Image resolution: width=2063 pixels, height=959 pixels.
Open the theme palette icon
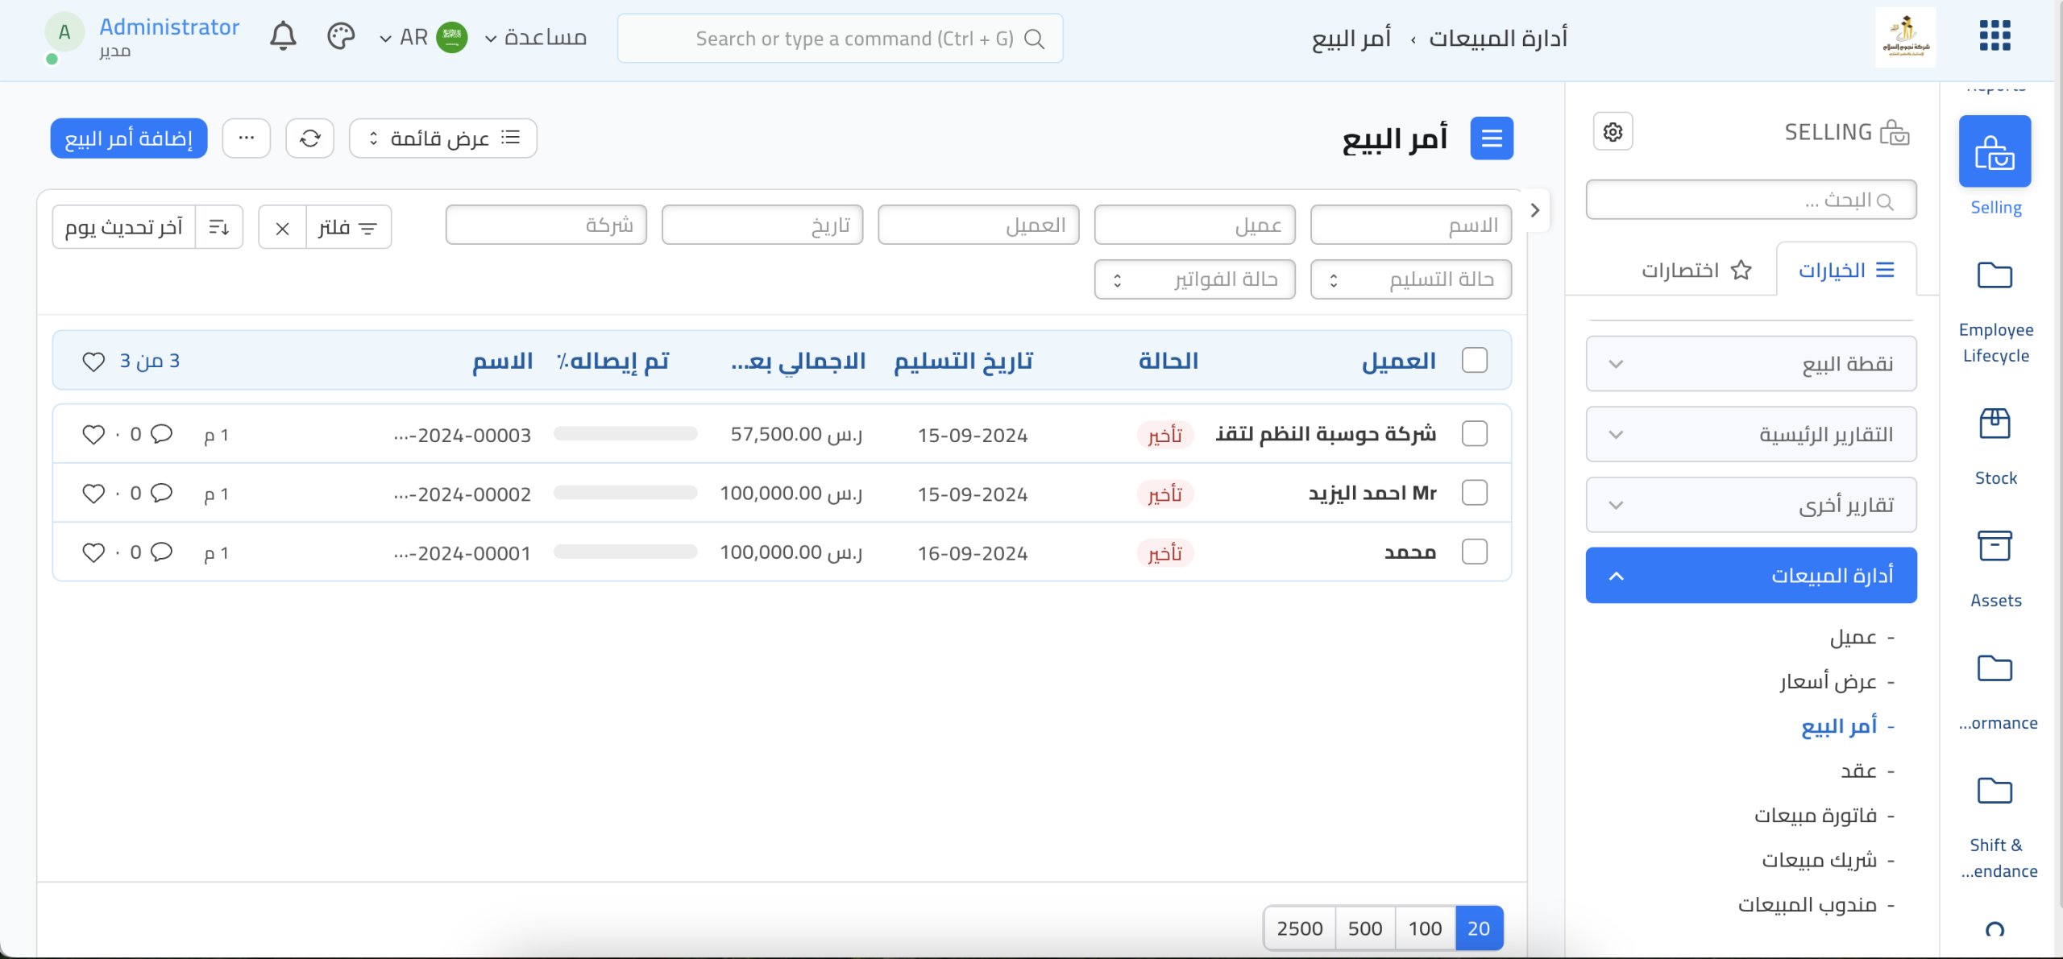[x=341, y=37]
